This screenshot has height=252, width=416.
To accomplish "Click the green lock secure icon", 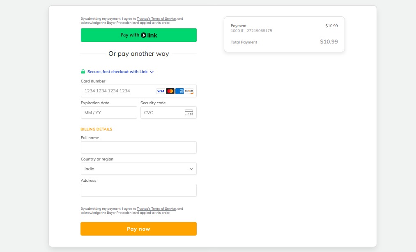I will pos(83,72).
